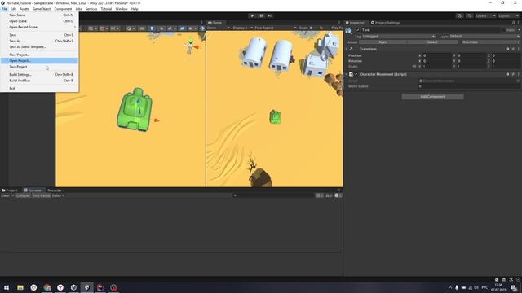The width and height of the screenshot is (522, 293).
Task: Open Character Movement three-dot menu
Action: [x=519, y=74]
